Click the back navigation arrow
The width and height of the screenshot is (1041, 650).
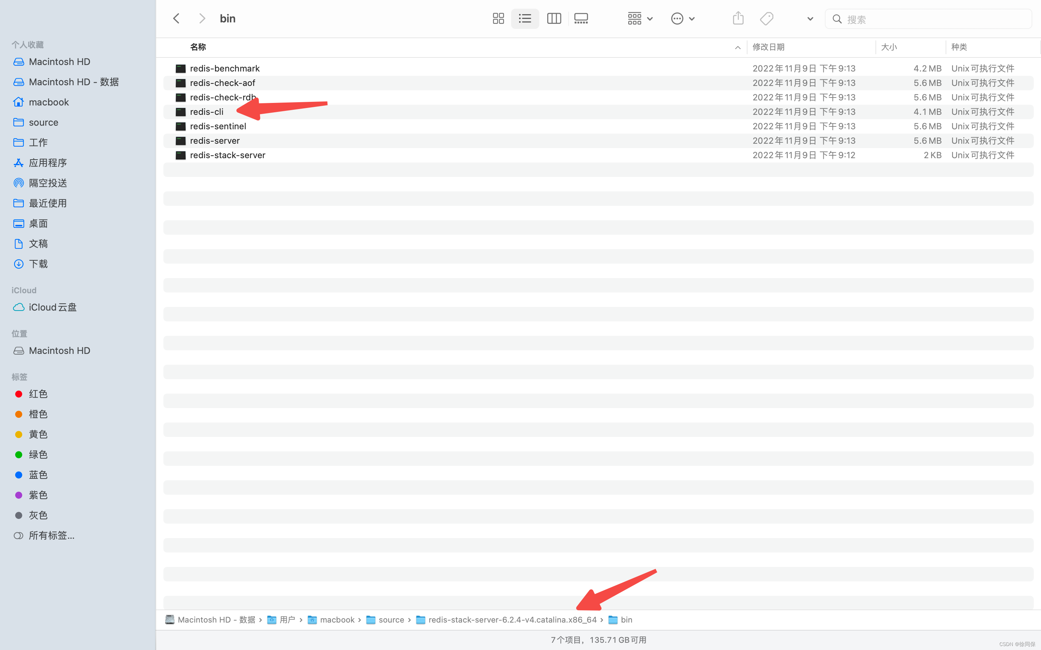176,18
